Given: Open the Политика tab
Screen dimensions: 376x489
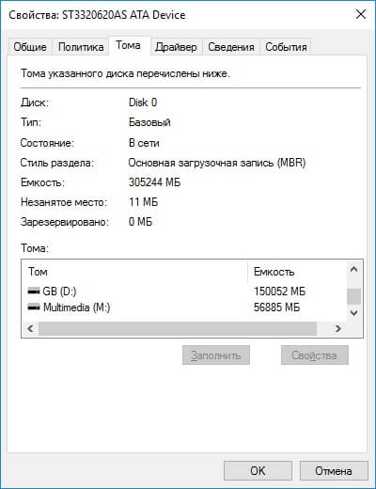Looking at the screenshot, I should [x=81, y=47].
